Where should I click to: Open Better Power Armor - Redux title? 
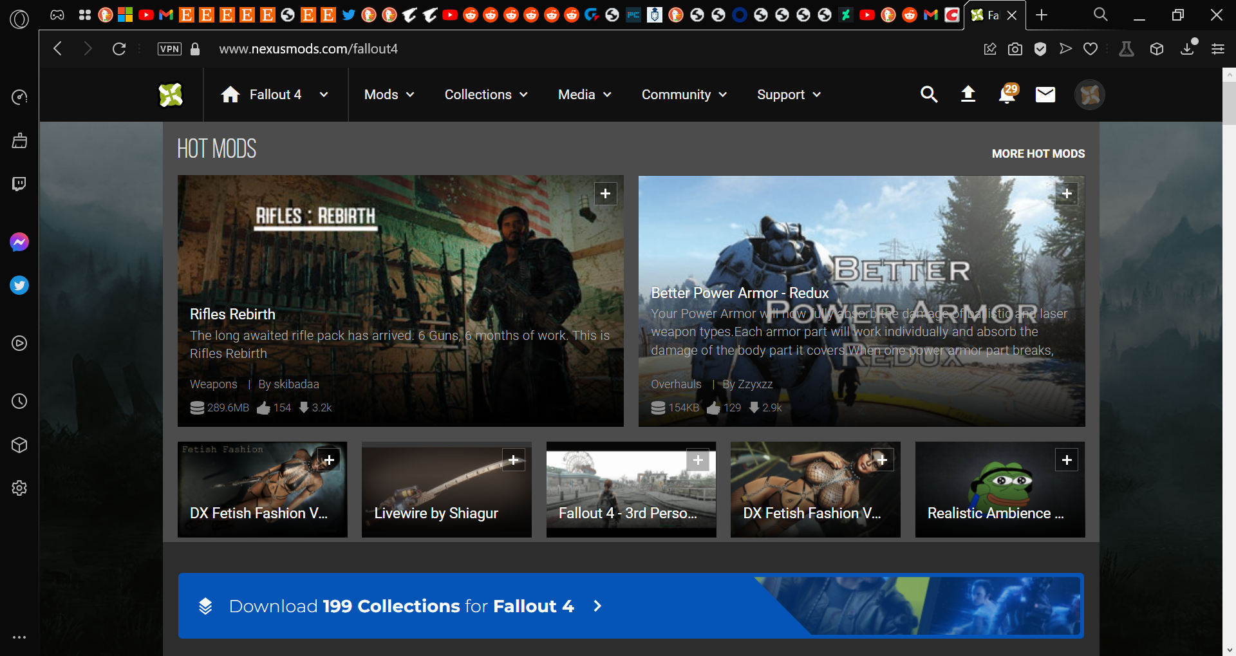(740, 293)
